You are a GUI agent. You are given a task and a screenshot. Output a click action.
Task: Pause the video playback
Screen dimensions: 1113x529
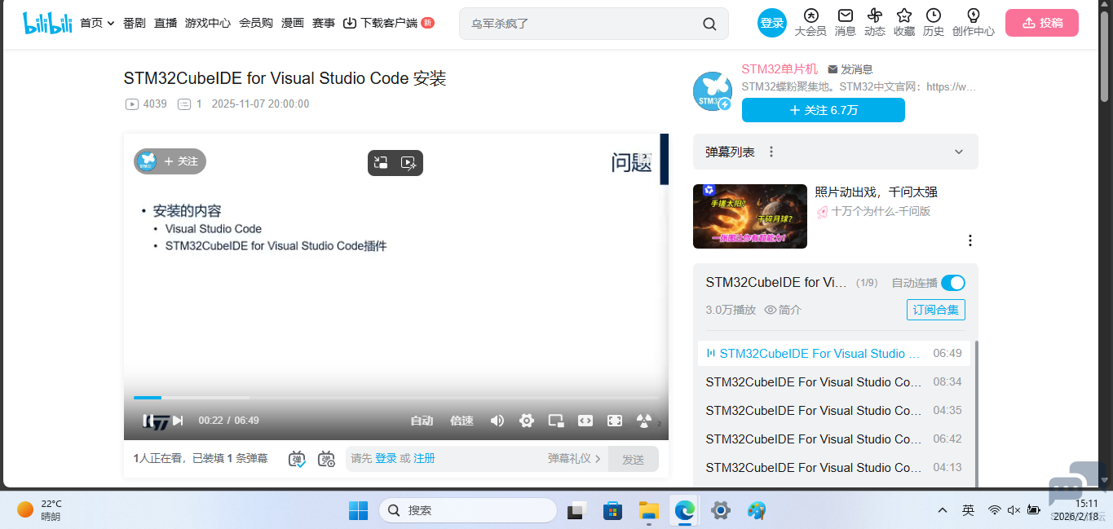(148, 421)
